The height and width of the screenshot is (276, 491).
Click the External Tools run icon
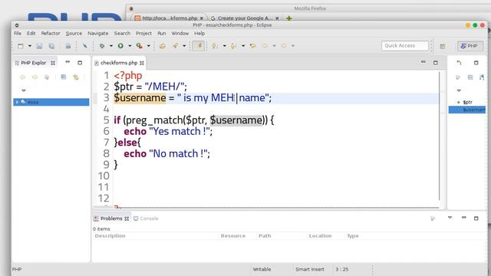point(140,46)
